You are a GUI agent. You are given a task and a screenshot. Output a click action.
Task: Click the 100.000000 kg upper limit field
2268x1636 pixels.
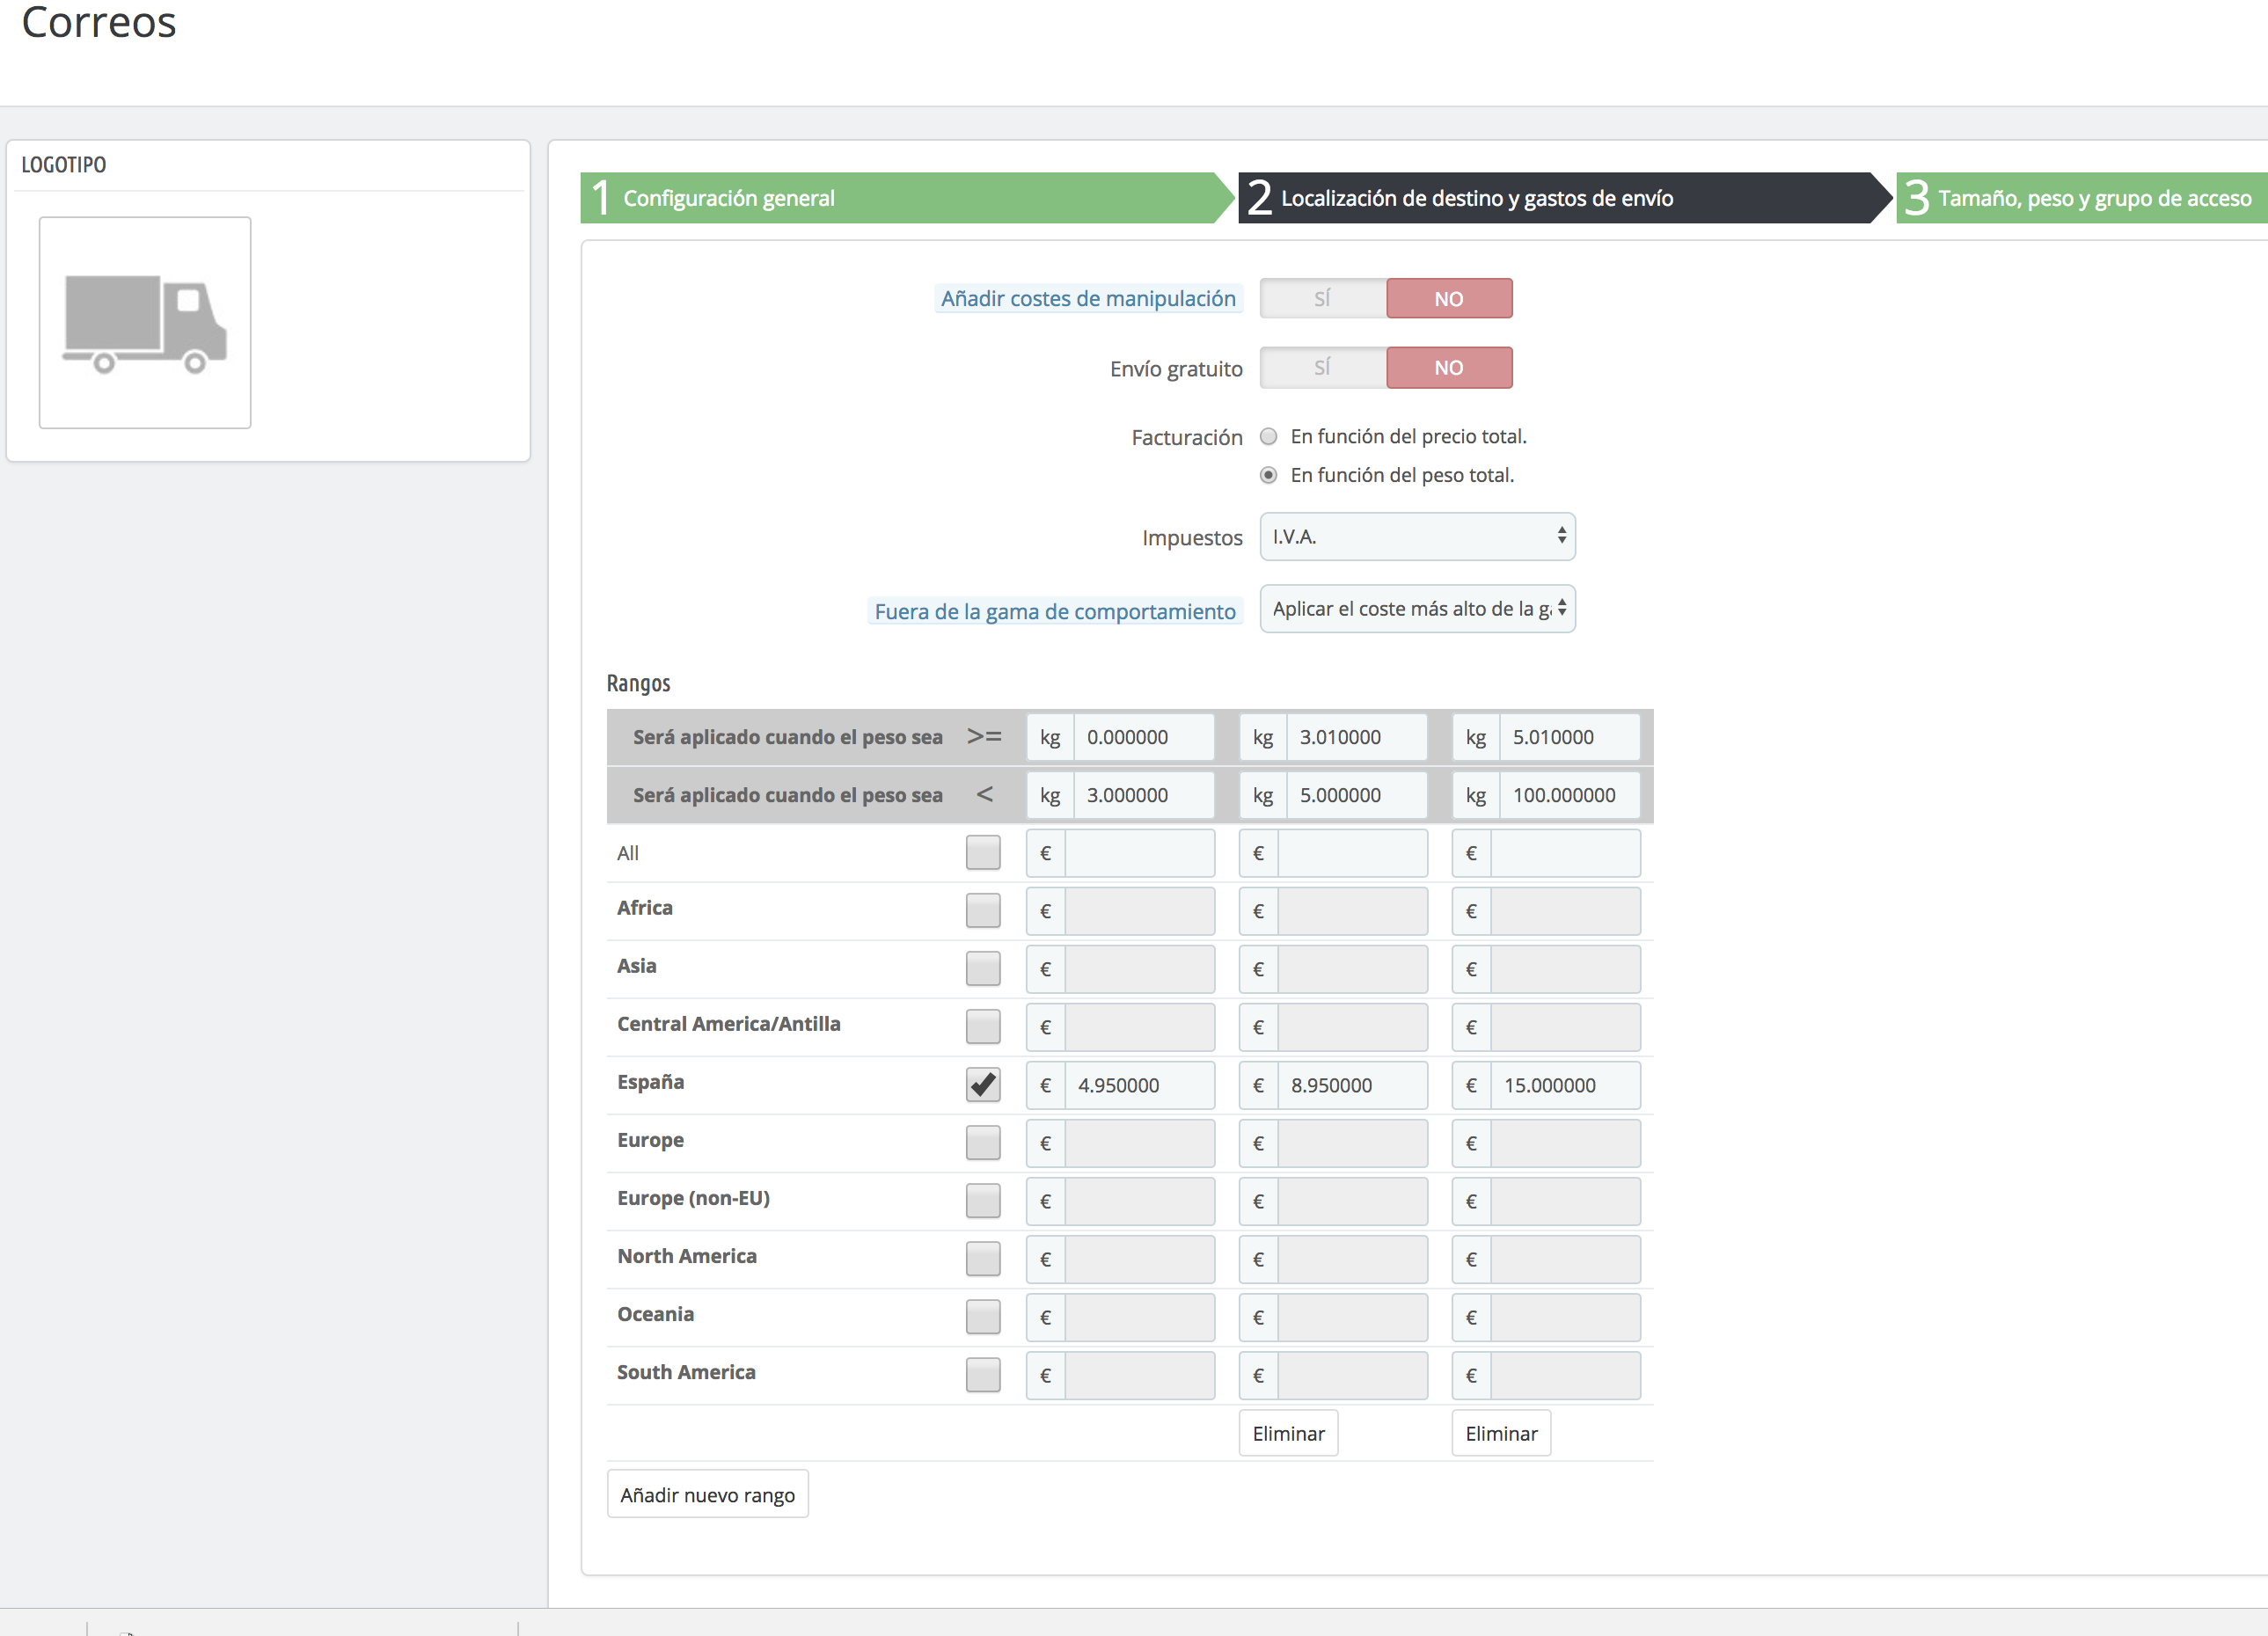click(1563, 795)
